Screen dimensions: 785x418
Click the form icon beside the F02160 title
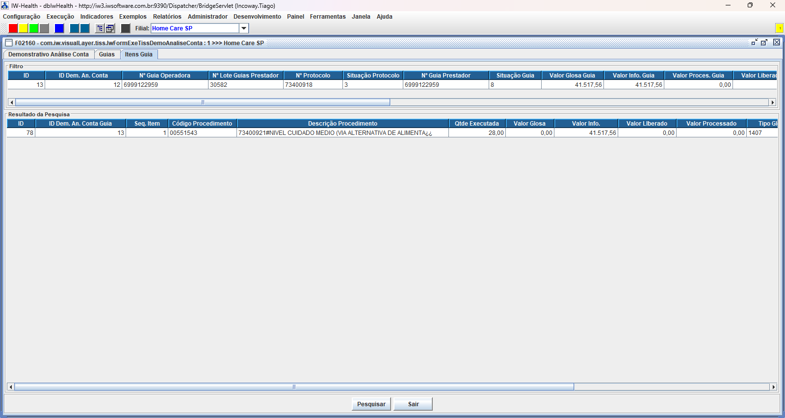pyautogui.click(x=9, y=43)
